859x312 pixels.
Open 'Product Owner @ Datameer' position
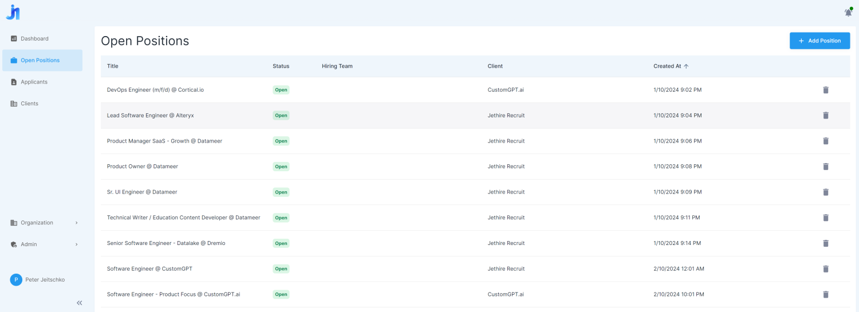143,167
